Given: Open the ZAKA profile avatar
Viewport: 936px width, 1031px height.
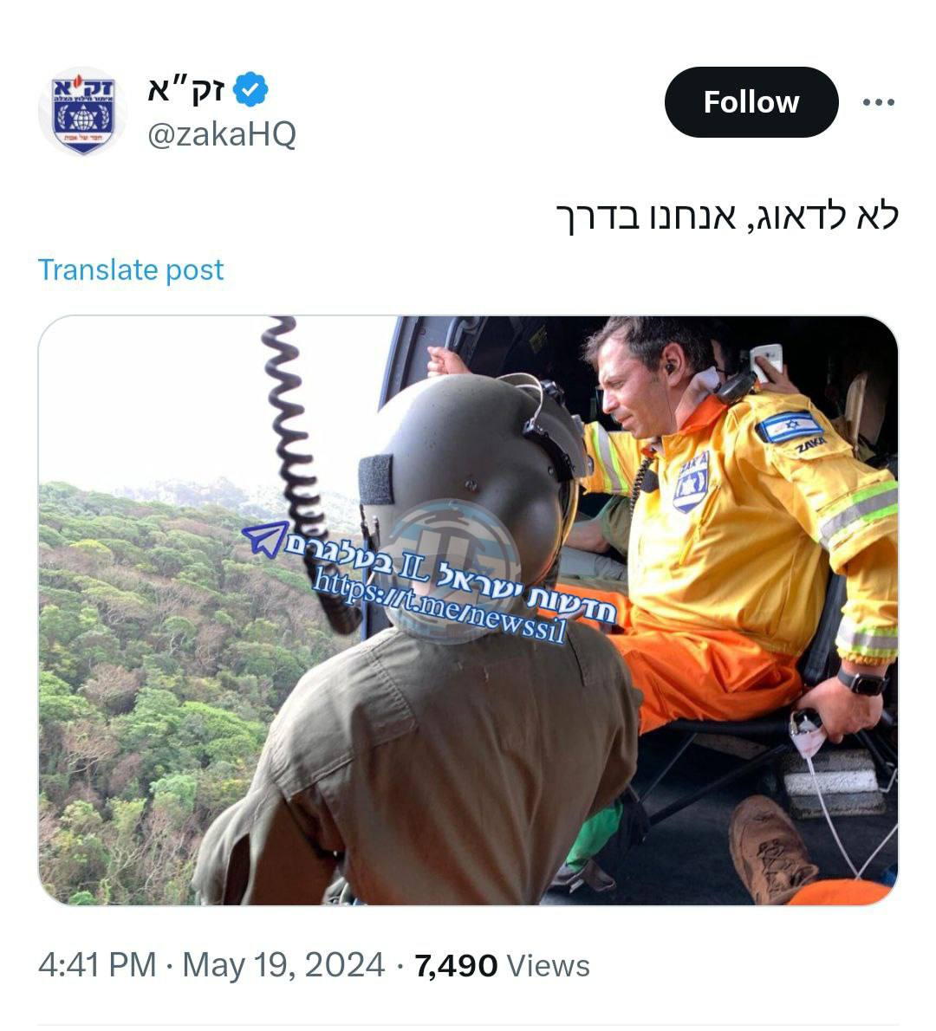Looking at the screenshot, I should pyautogui.click(x=83, y=111).
